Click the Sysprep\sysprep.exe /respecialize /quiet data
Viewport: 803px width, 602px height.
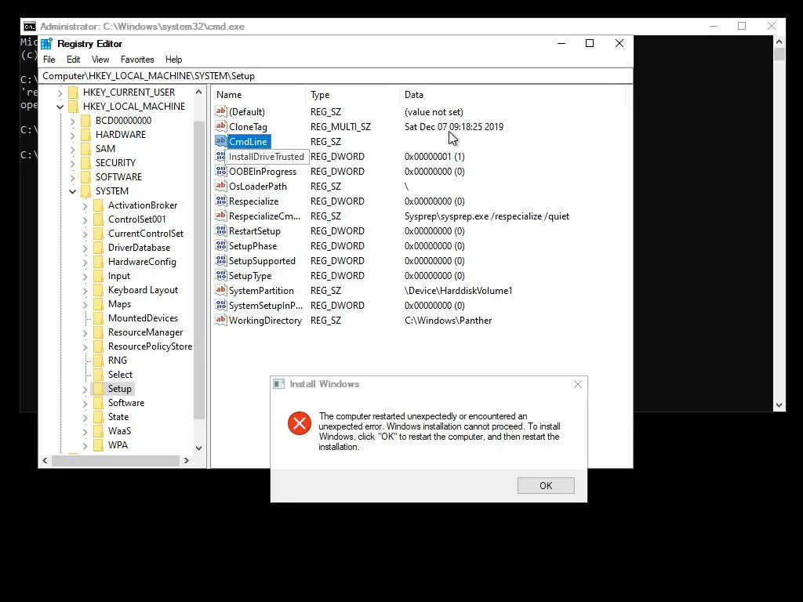[x=487, y=216]
